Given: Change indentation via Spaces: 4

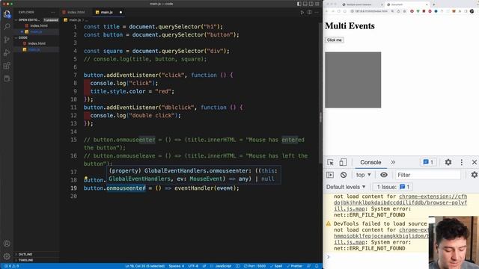Looking at the screenshot, I should [x=177, y=266].
